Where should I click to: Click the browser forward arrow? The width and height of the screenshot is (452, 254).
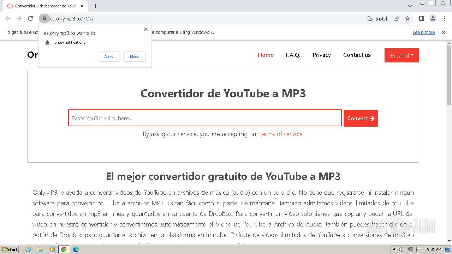pyautogui.click(x=19, y=18)
